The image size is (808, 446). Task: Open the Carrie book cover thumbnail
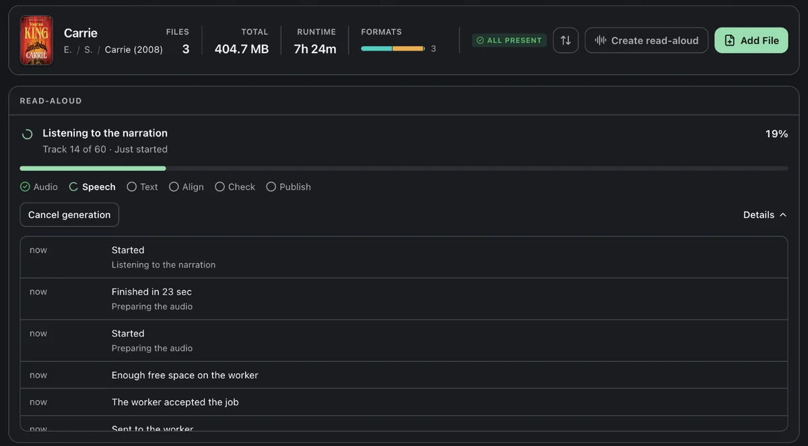click(x=37, y=40)
